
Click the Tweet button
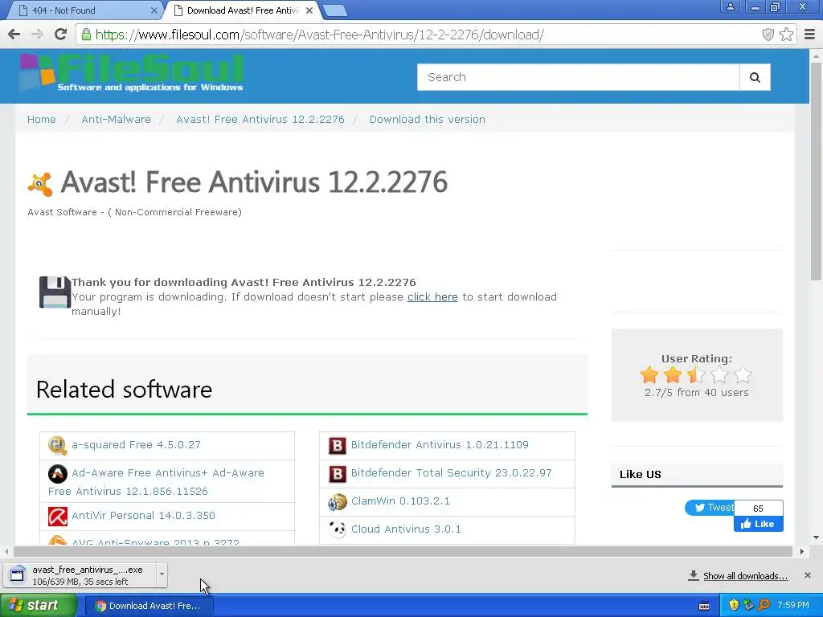[x=710, y=508]
